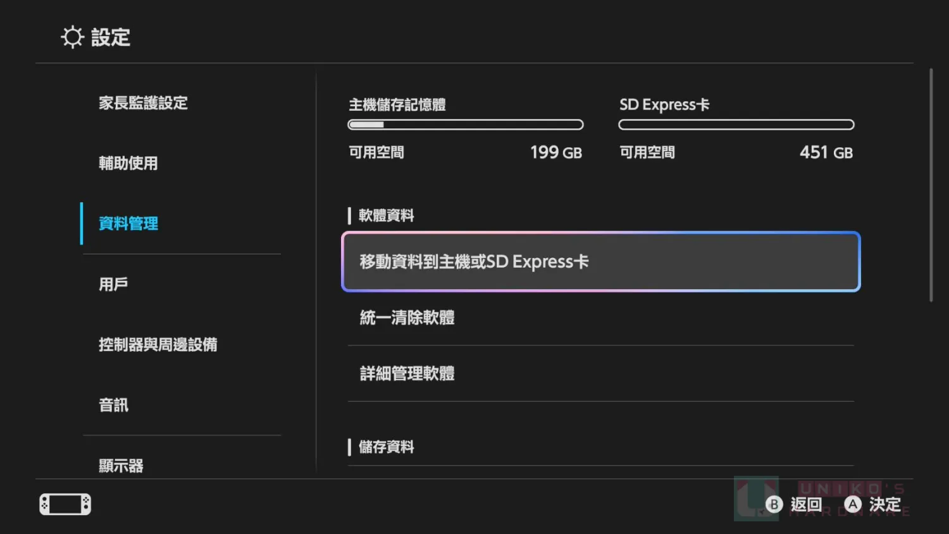Choose 顯示器 in the sidebar
Screen dimensions: 949x534
tap(121, 466)
